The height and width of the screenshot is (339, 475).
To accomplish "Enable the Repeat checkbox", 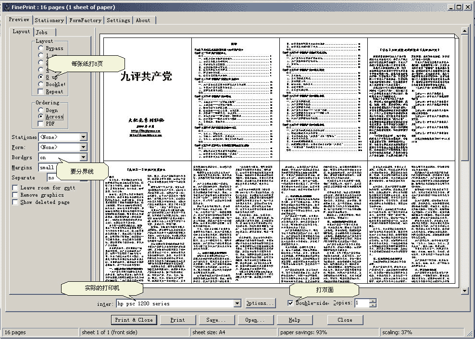I will tap(41, 91).
